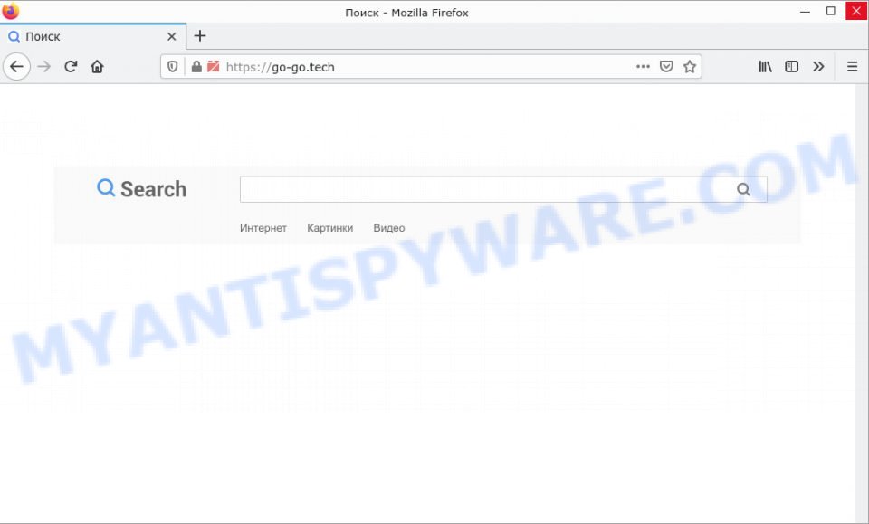Viewport: 869px width, 524px height.
Task: Open the Firefox home page
Action: pyautogui.click(x=97, y=67)
